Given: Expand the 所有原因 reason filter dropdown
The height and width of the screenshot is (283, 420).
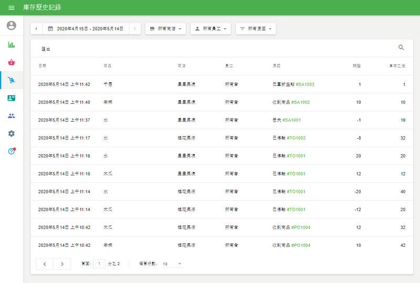Looking at the screenshot, I should (x=256, y=29).
